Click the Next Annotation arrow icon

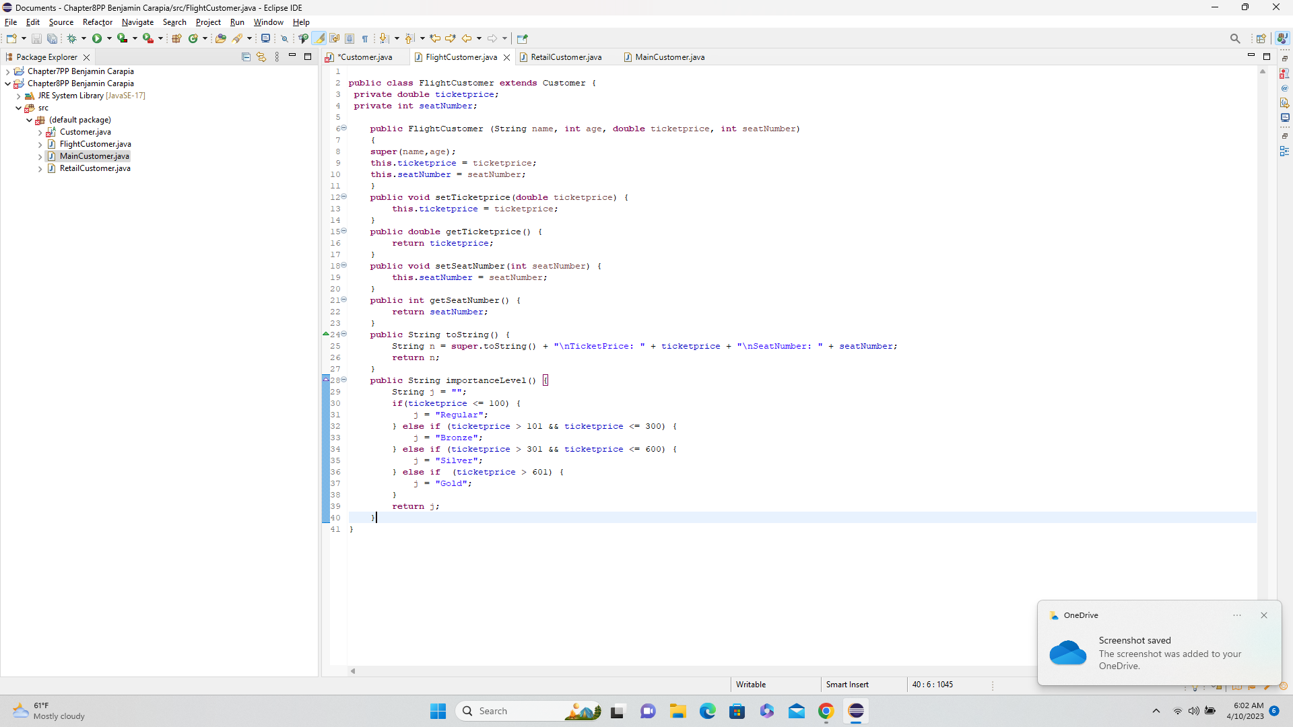point(384,38)
